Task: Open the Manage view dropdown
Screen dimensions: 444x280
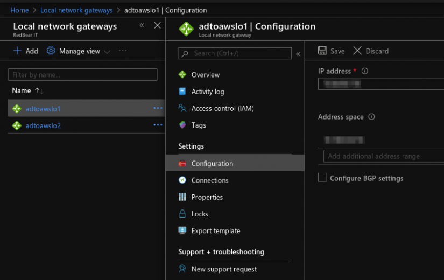Action: pyautogui.click(x=79, y=51)
